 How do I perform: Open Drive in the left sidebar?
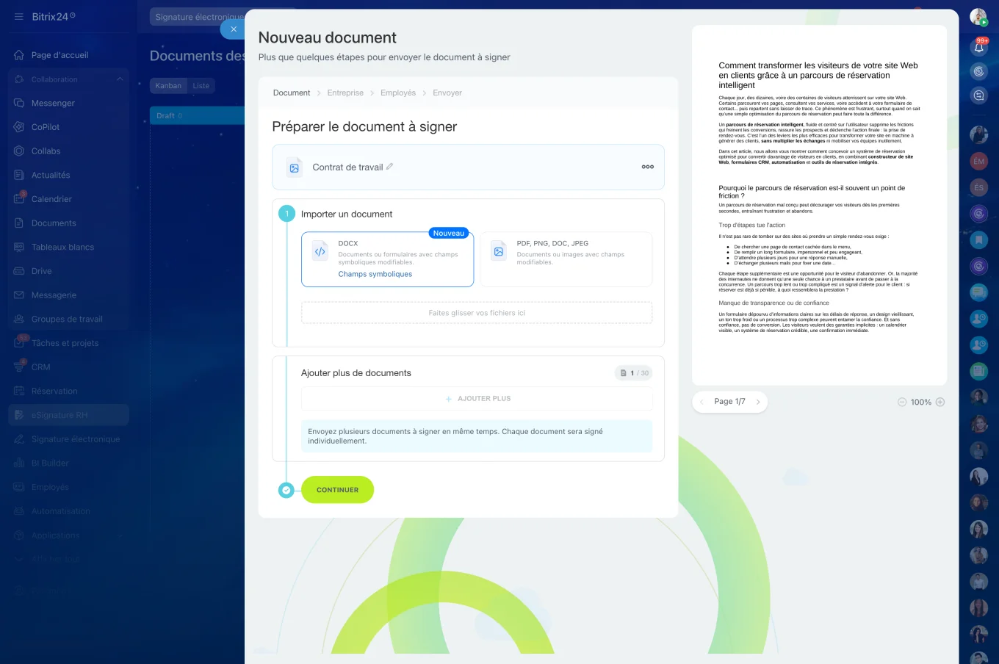41,271
